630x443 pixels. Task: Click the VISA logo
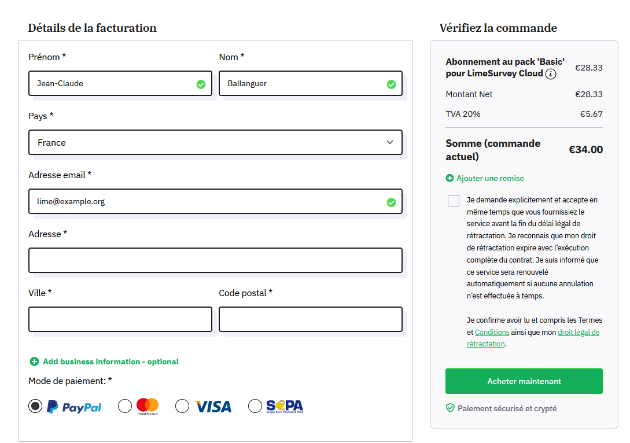point(213,407)
